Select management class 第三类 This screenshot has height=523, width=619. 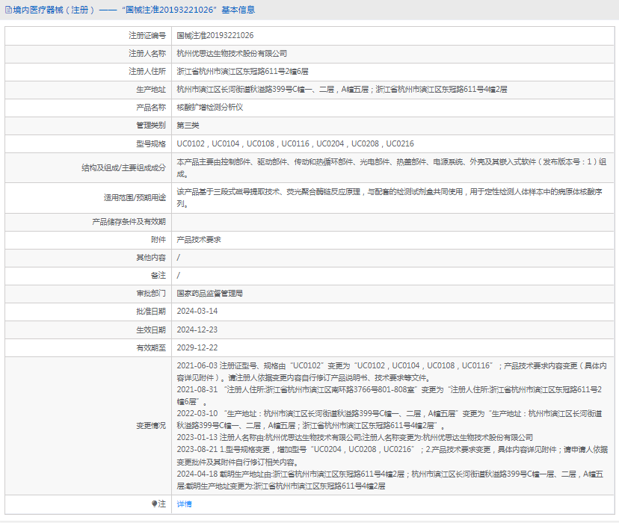[188, 126]
